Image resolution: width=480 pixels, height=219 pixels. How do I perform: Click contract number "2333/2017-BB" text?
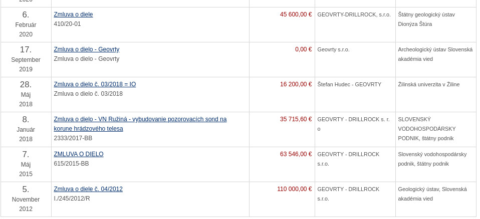pos(73,138)
